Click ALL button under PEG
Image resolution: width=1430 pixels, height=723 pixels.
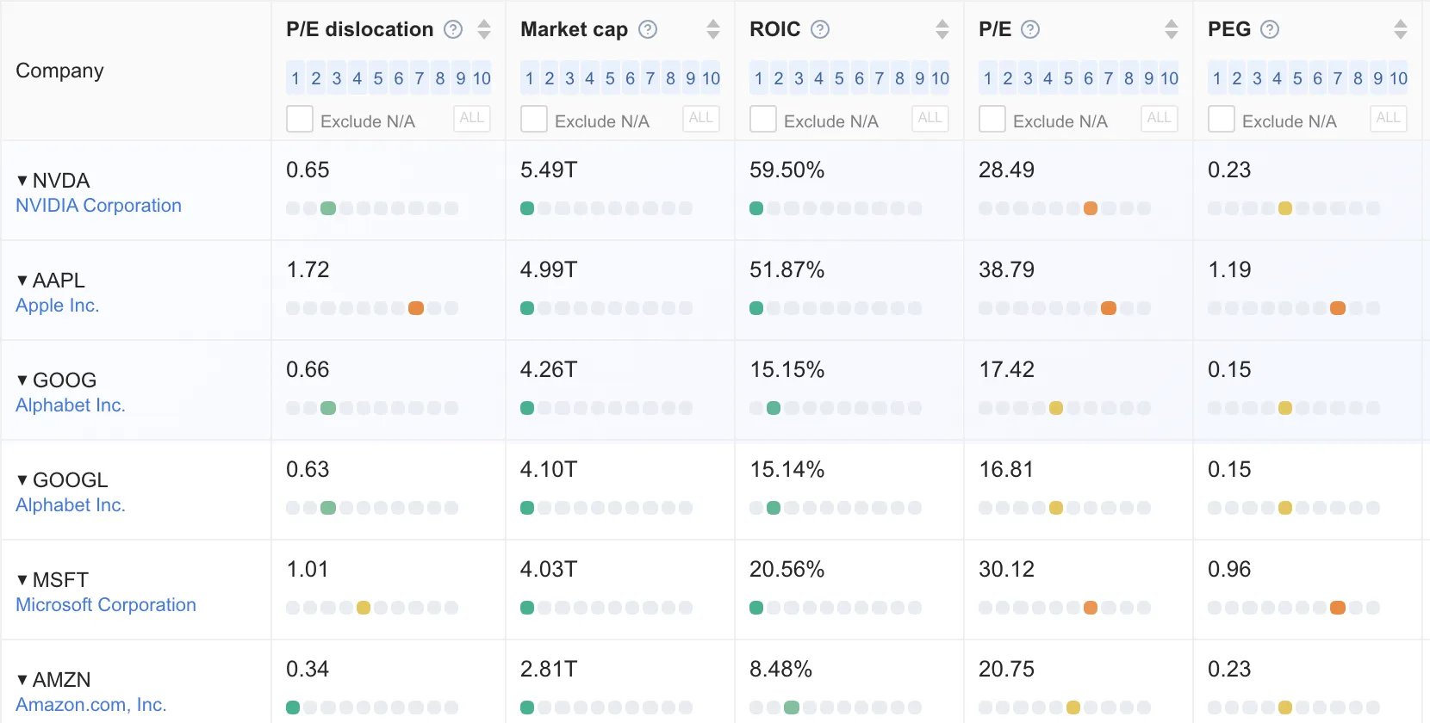pyautogui.click(x=1389, y=119)
